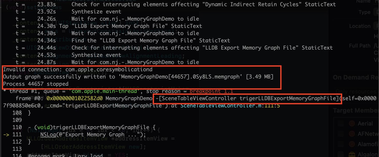The height and width of the screenshot is (157, 379).
Task: Enable the AFNetworking target membership checkbox
Action: click(x=341, y=134)
